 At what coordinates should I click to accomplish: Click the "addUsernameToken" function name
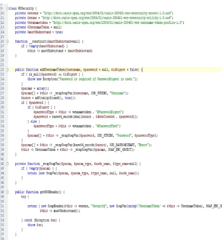(x=52, y=70)
